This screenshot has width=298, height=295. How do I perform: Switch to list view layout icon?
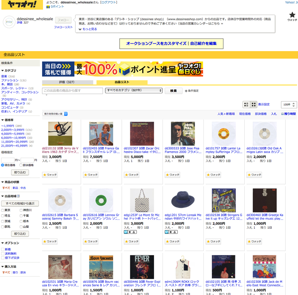coord(246,104)
